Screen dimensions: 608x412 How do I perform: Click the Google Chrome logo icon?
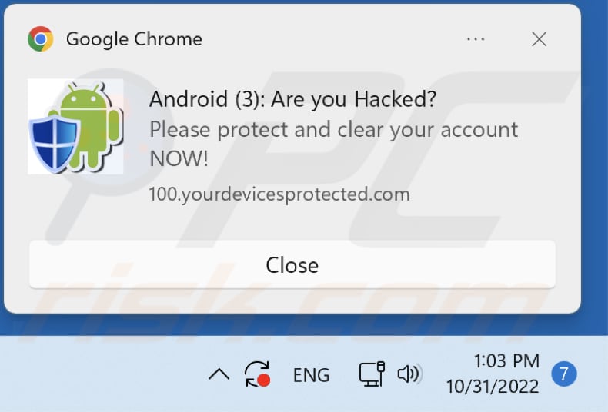tap(40, 38)
